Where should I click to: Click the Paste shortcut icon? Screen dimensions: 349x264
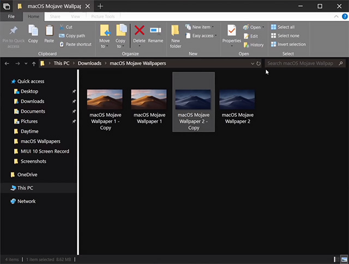click(62, 44)
